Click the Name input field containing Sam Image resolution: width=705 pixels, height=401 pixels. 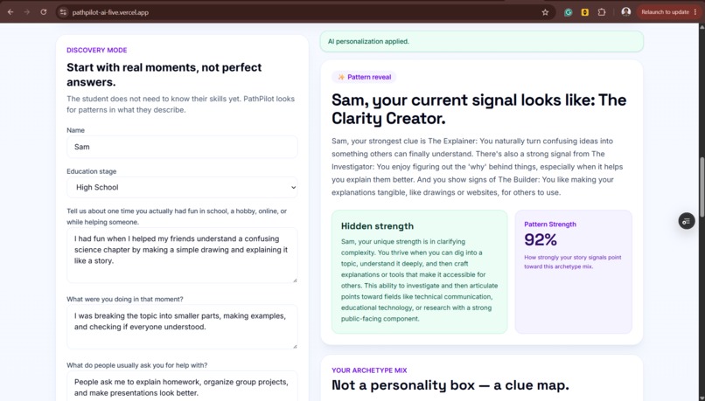(182, 147)
